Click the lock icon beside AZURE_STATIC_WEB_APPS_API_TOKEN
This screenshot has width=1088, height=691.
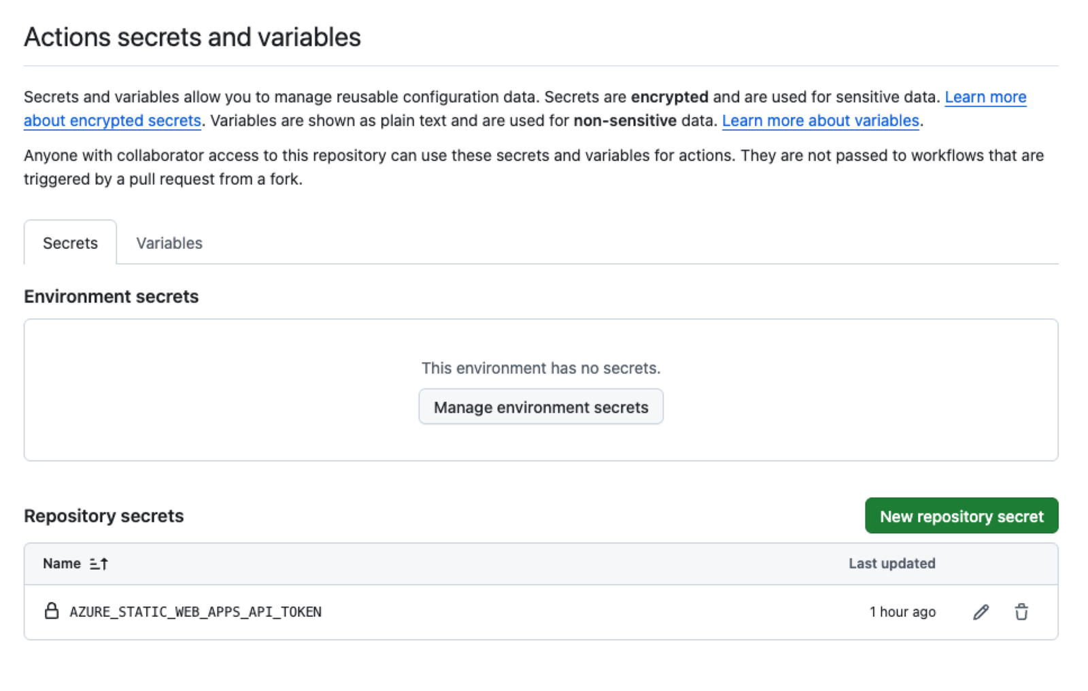[51, 611]
